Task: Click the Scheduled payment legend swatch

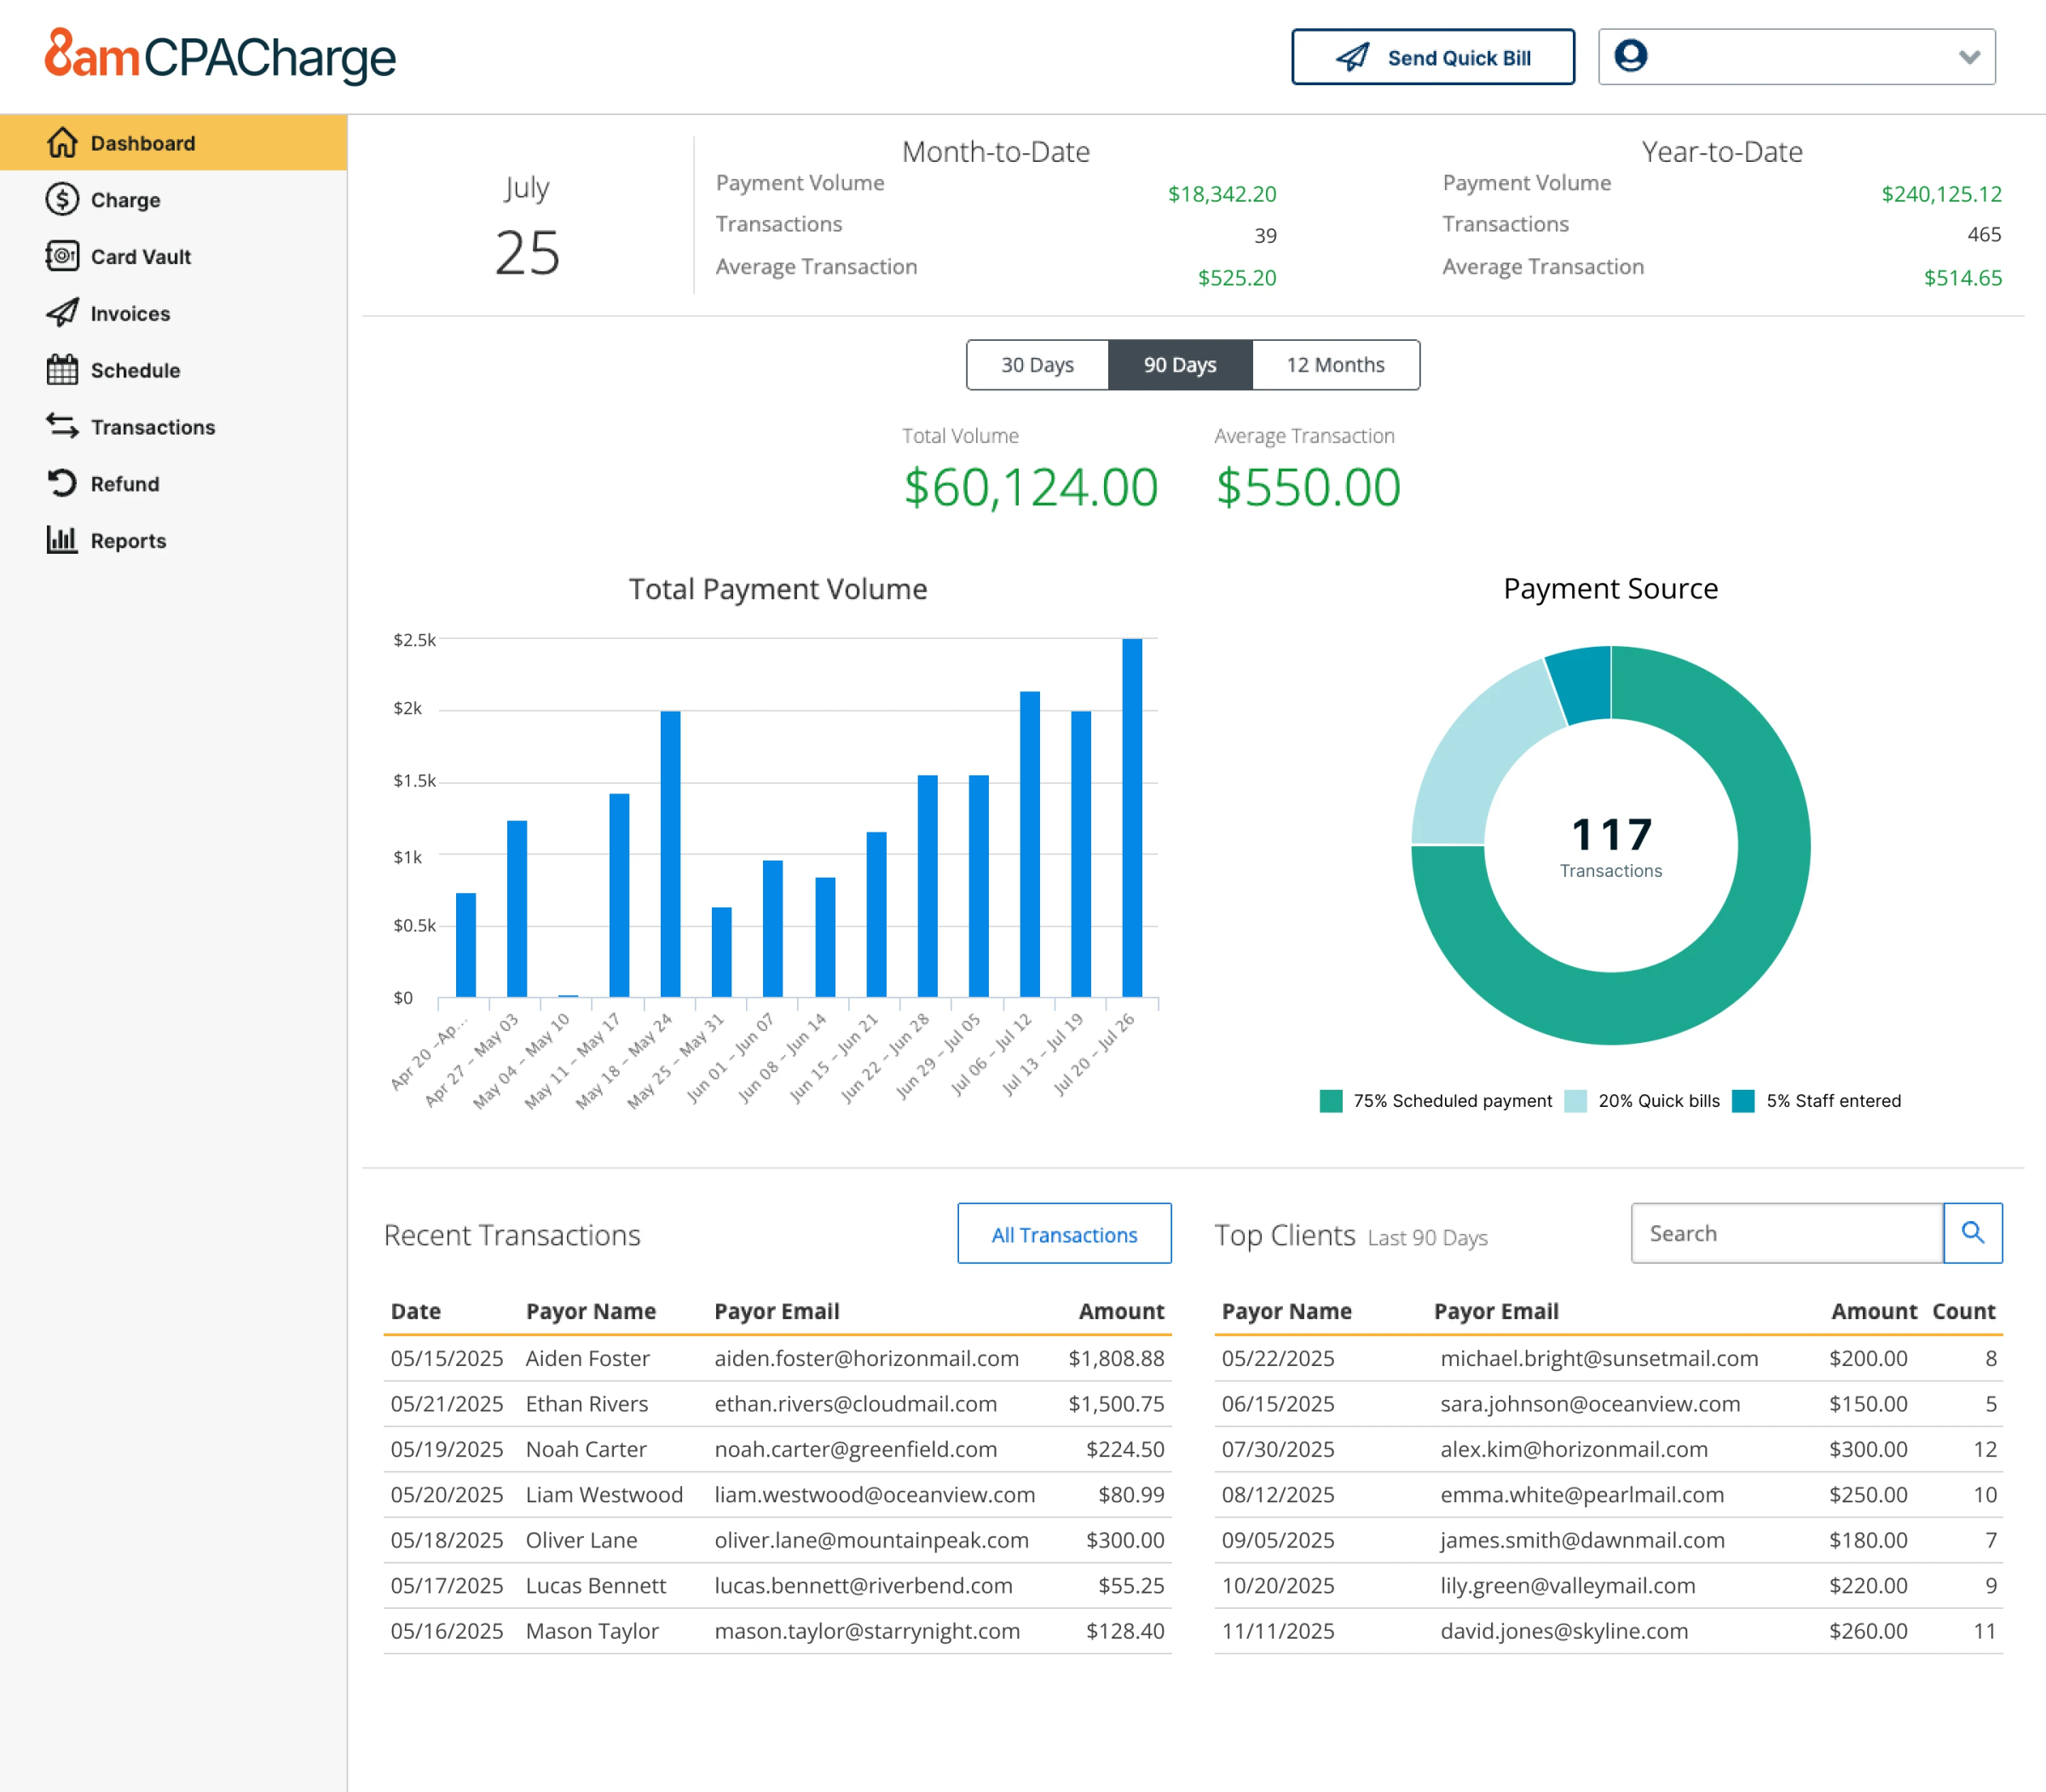Action: click(x=1331, y=1101)
